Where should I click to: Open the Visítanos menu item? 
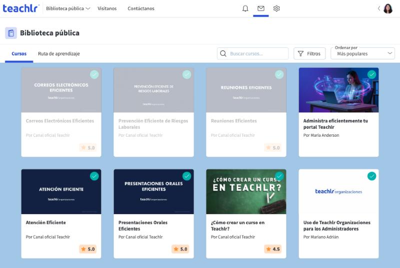[x=107, y=8]
